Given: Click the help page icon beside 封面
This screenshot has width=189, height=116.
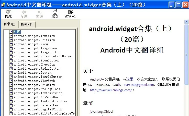Looking at the screenshot, I should [11, 32].
